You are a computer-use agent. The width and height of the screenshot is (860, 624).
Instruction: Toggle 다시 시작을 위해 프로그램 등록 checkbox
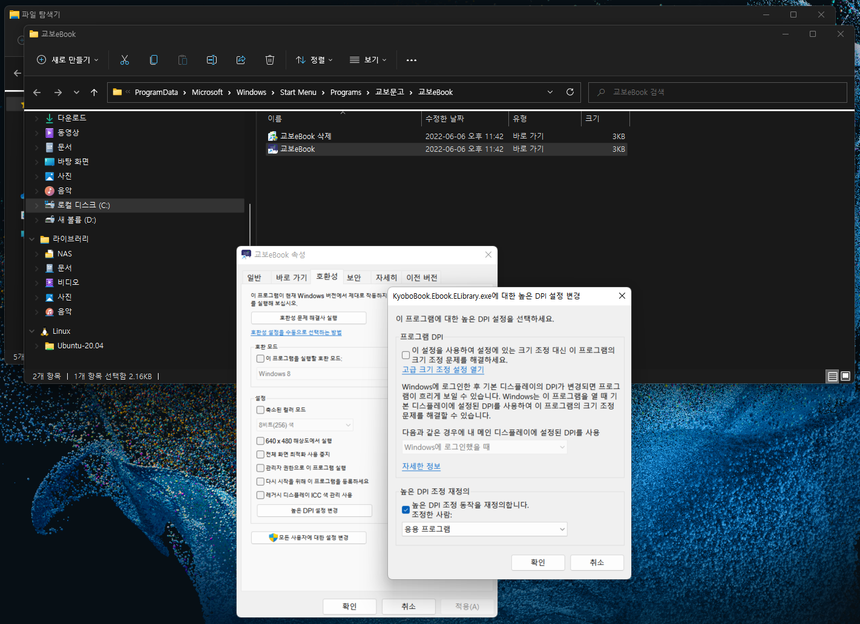coord(260,481)
